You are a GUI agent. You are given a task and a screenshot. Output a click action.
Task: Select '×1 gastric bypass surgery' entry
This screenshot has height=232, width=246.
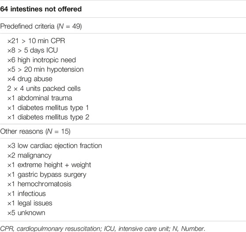point(47,175)
